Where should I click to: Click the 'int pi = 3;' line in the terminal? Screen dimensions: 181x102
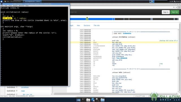(x=8, y=16)
